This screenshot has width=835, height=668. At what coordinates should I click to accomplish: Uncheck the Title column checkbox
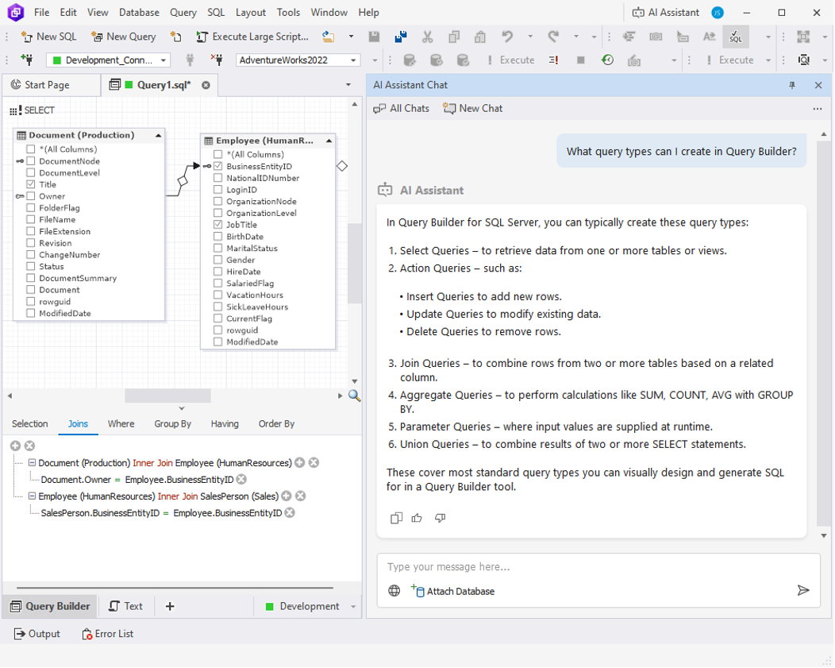pos(31,184)
